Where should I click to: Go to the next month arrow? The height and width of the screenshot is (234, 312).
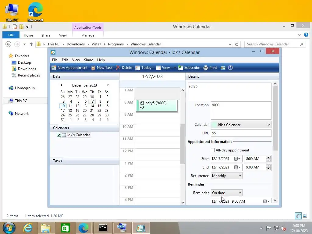[108, 85]
